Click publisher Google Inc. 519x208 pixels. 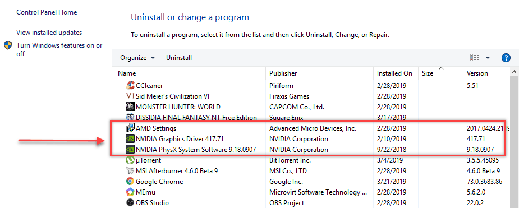point(286,181)
